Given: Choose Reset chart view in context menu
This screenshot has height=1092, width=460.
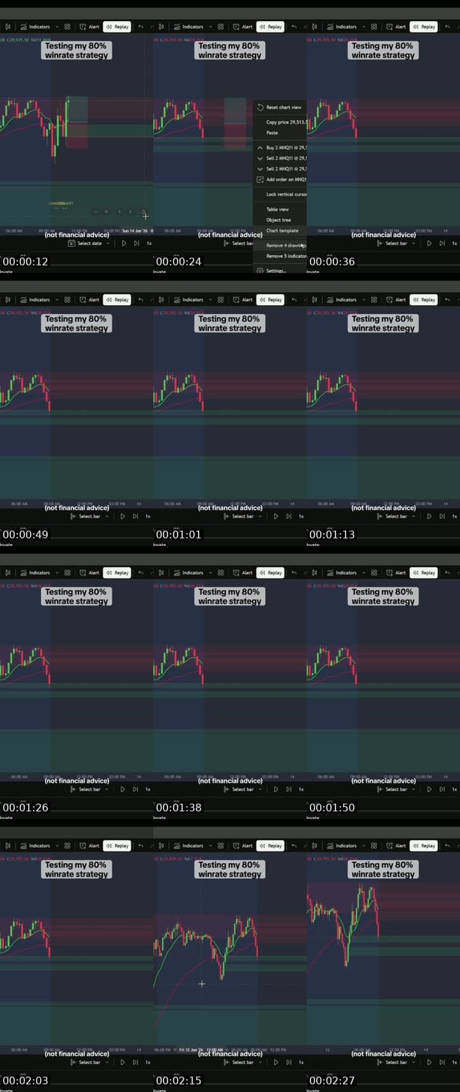Looking at the screenshot, I should [280, 107].
